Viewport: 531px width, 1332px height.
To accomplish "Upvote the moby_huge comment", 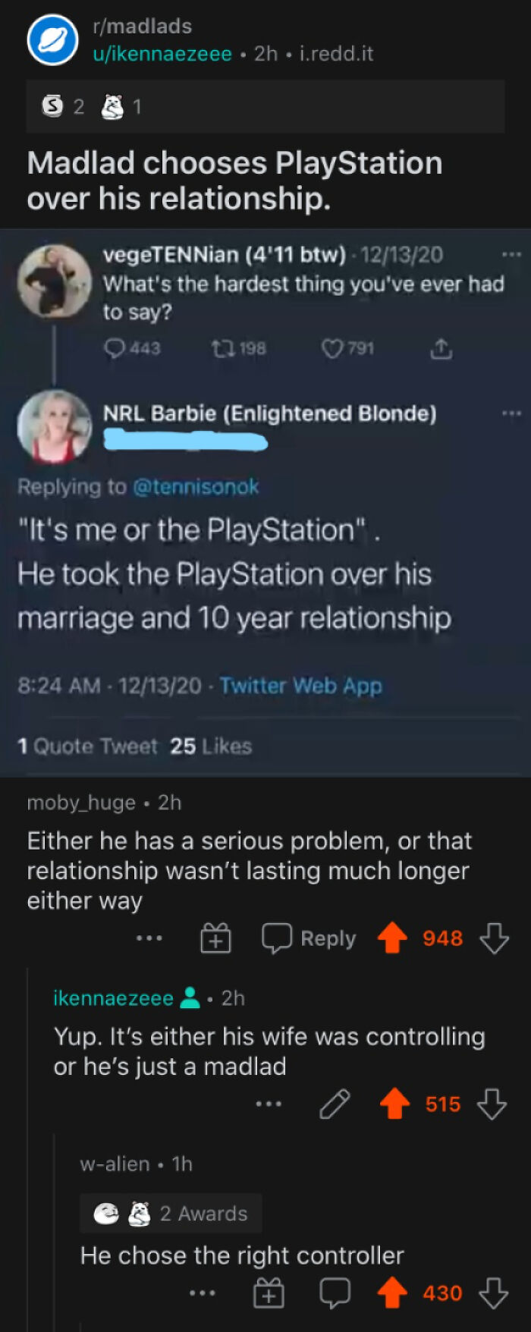I will pyautogui.click(x=392, y=938).
